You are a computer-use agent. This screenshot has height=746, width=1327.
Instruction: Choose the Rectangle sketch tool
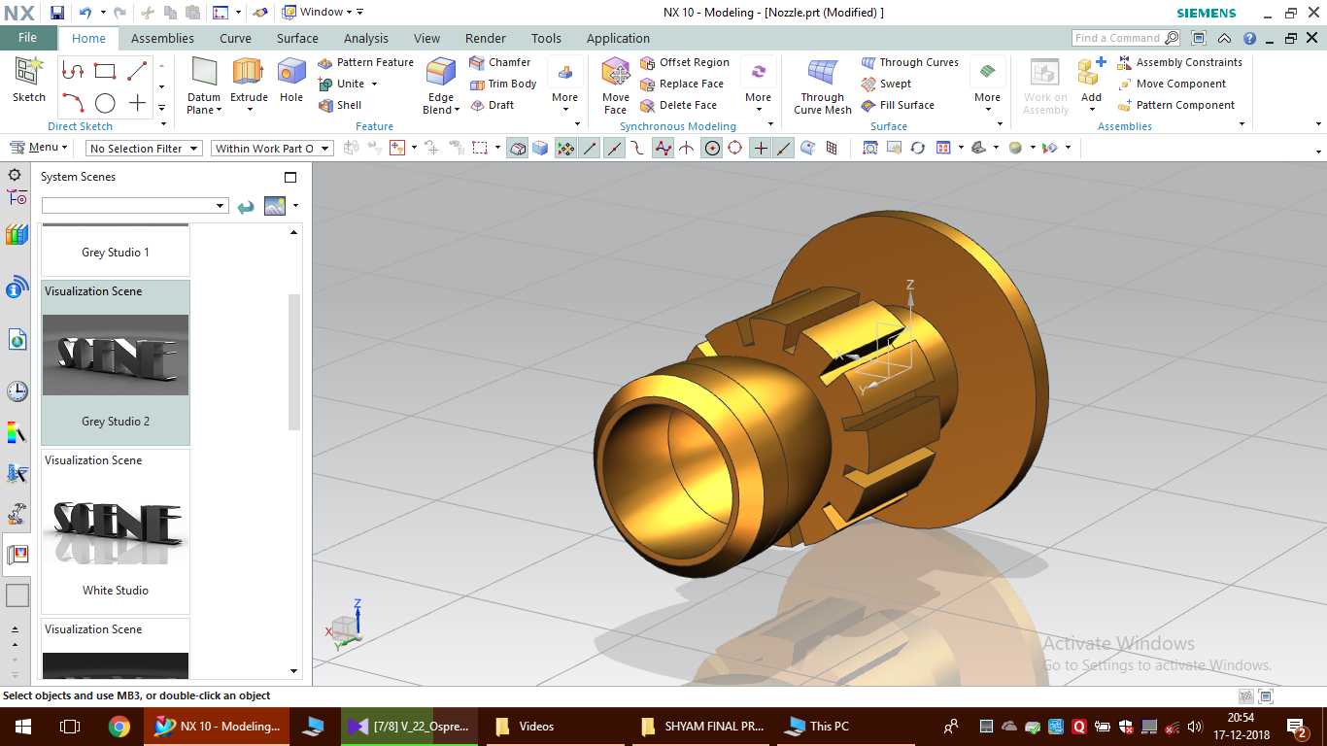[105, 70]
